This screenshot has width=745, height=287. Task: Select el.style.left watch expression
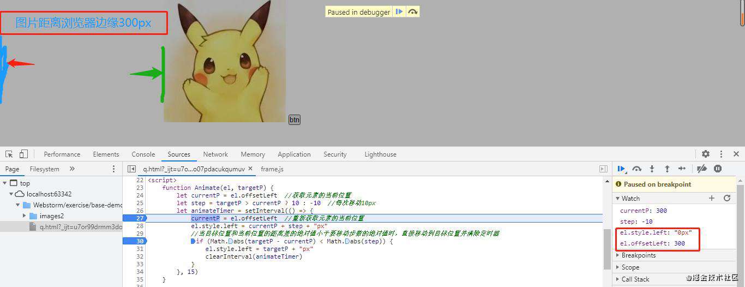point(656,232)
